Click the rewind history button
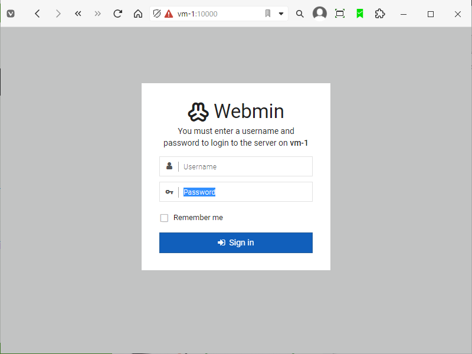 coord(78,14)
